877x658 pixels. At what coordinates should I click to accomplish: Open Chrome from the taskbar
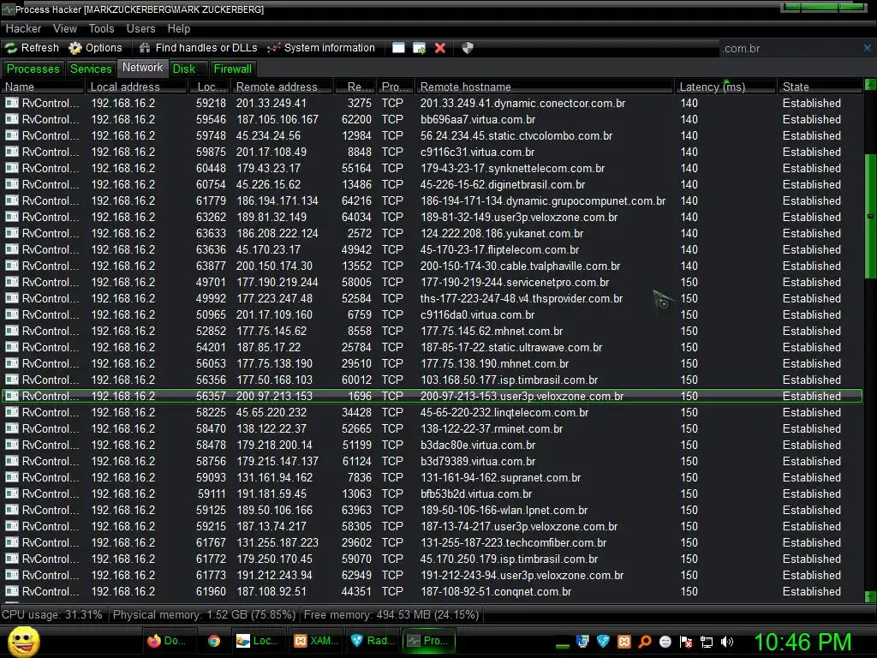[213, 641]
